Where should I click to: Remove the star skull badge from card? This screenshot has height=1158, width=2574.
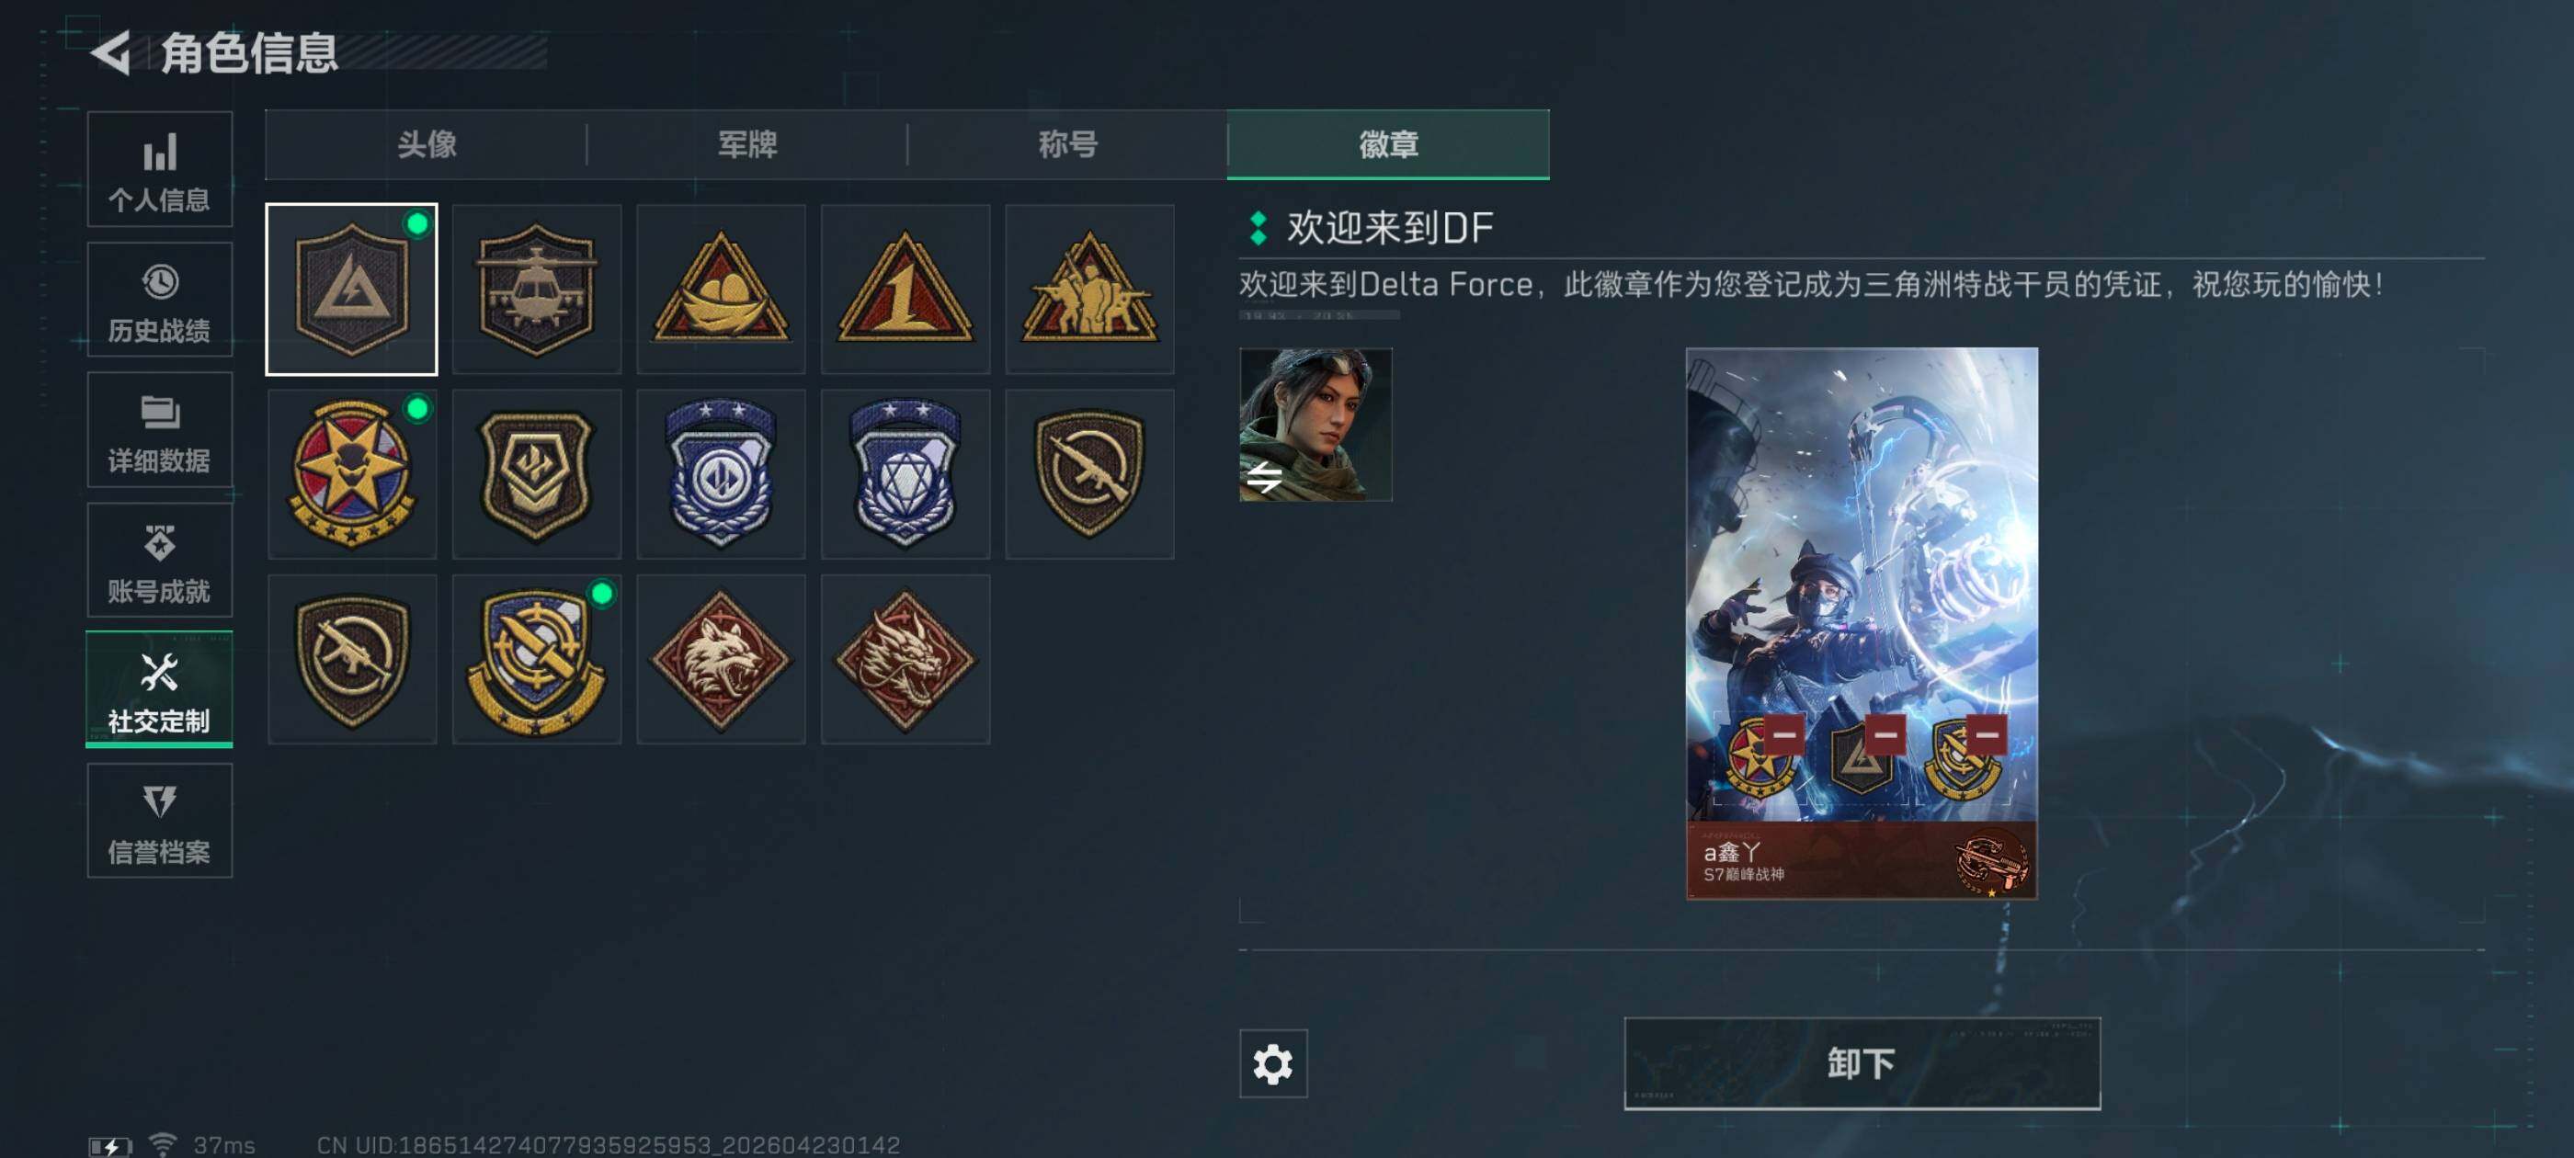(1783, 735)
